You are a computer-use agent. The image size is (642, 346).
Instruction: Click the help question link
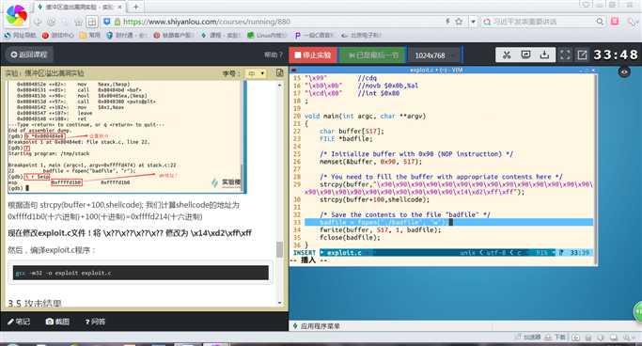pos(274,55)
